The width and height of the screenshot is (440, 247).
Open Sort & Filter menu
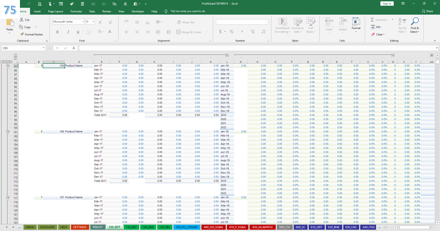[402, 26]
